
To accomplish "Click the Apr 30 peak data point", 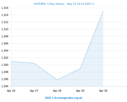I will coord(103,11).
